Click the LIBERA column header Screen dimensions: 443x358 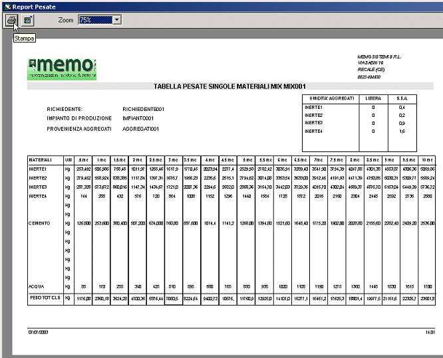pyautogui.click(x=373, y=98)
